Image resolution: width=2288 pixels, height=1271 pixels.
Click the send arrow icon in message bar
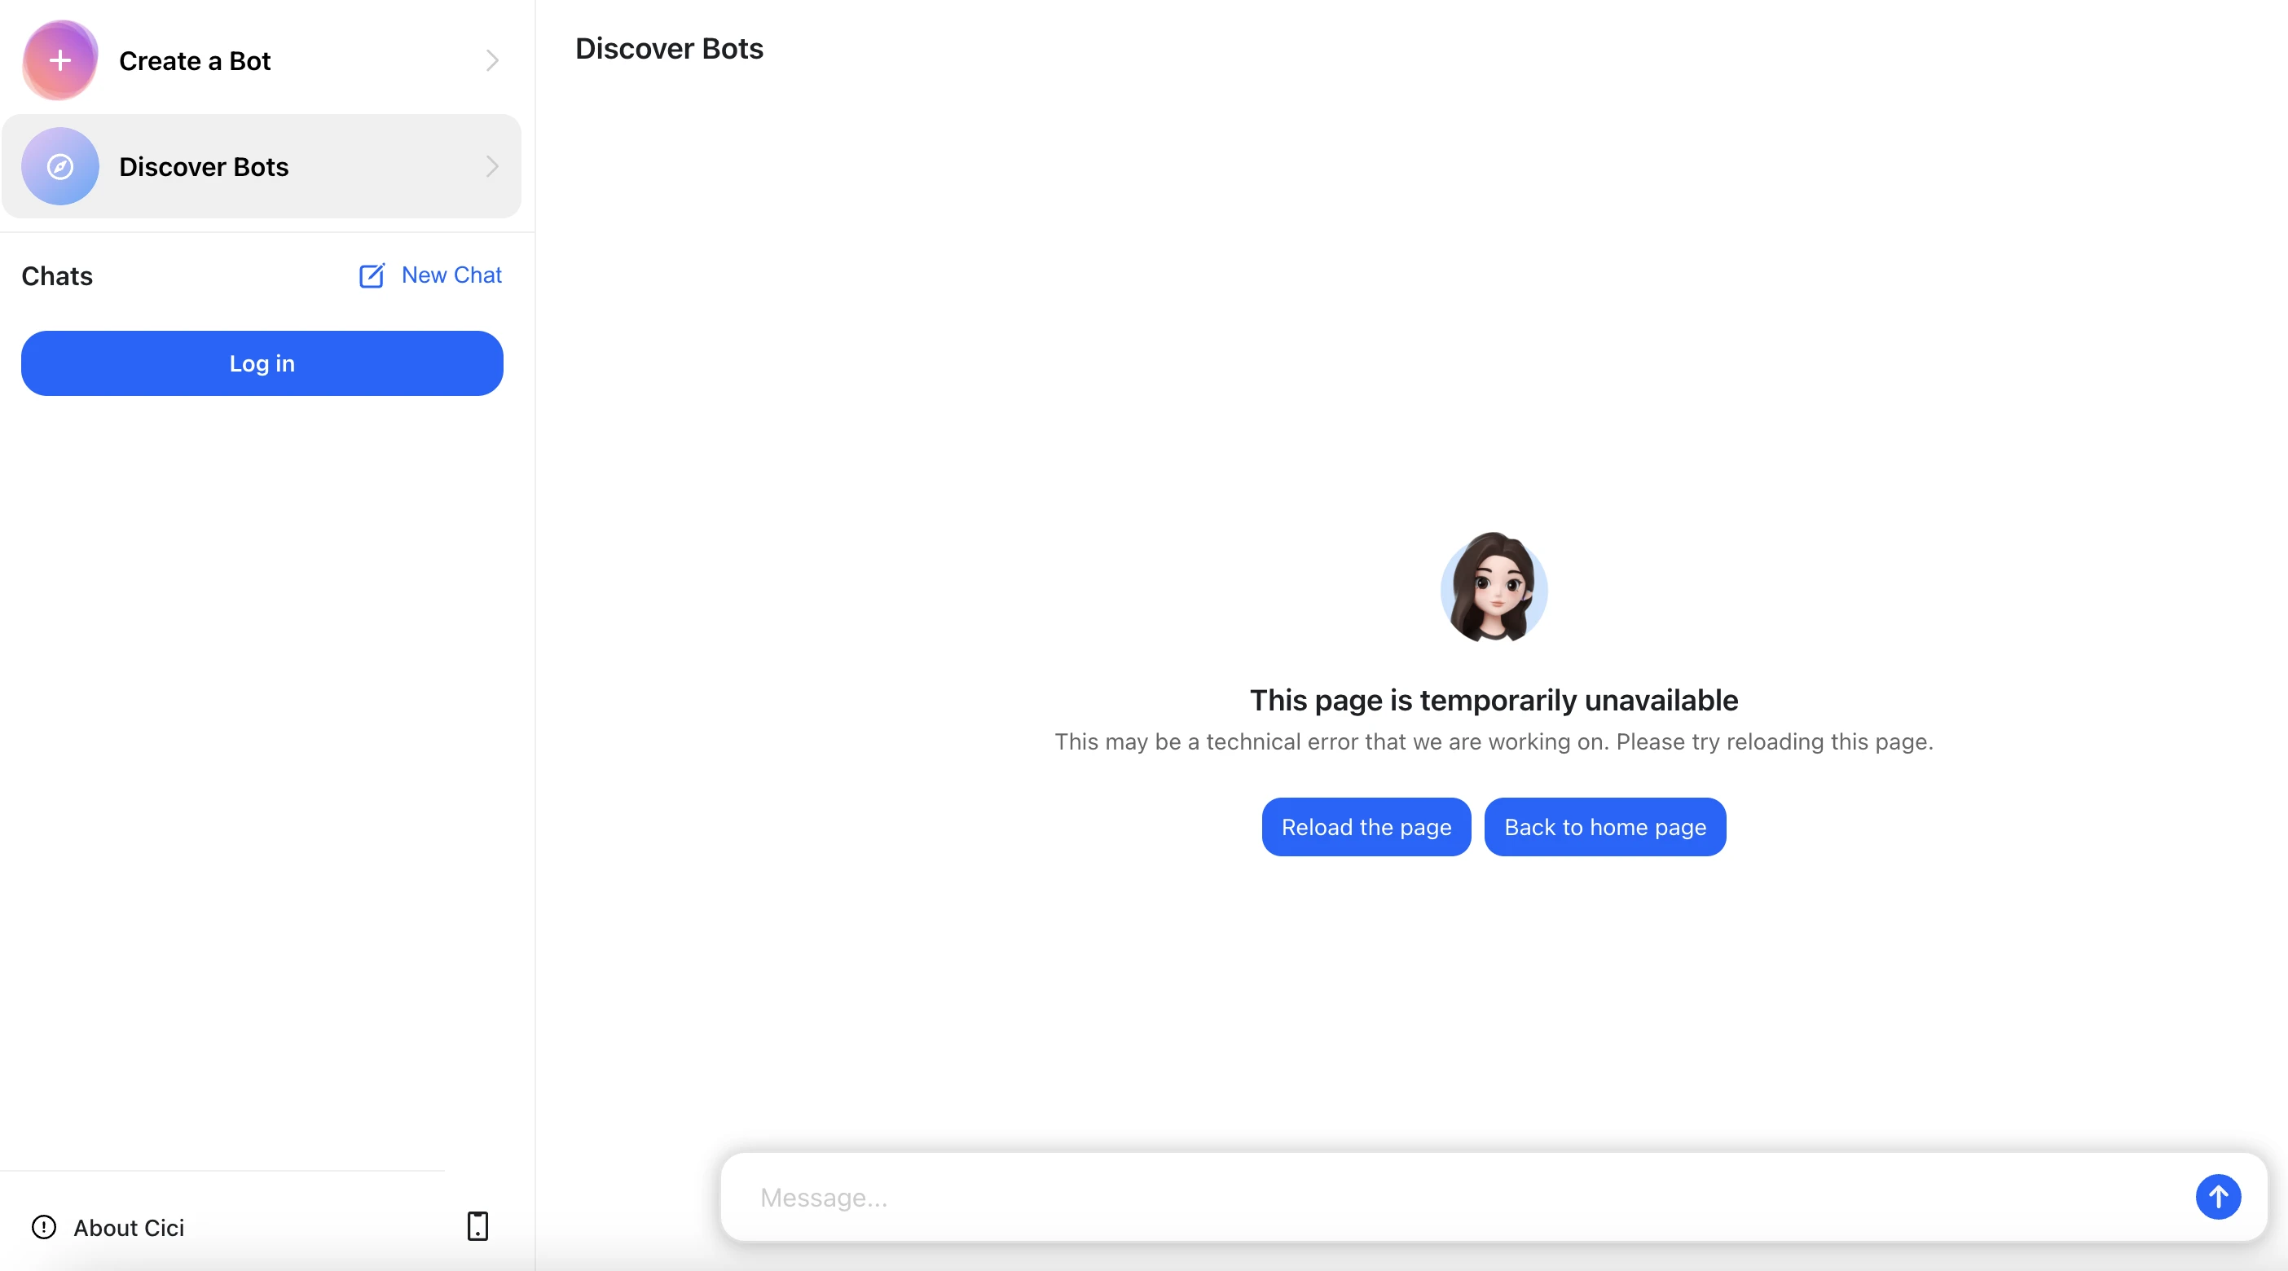coord(2219,1196)
